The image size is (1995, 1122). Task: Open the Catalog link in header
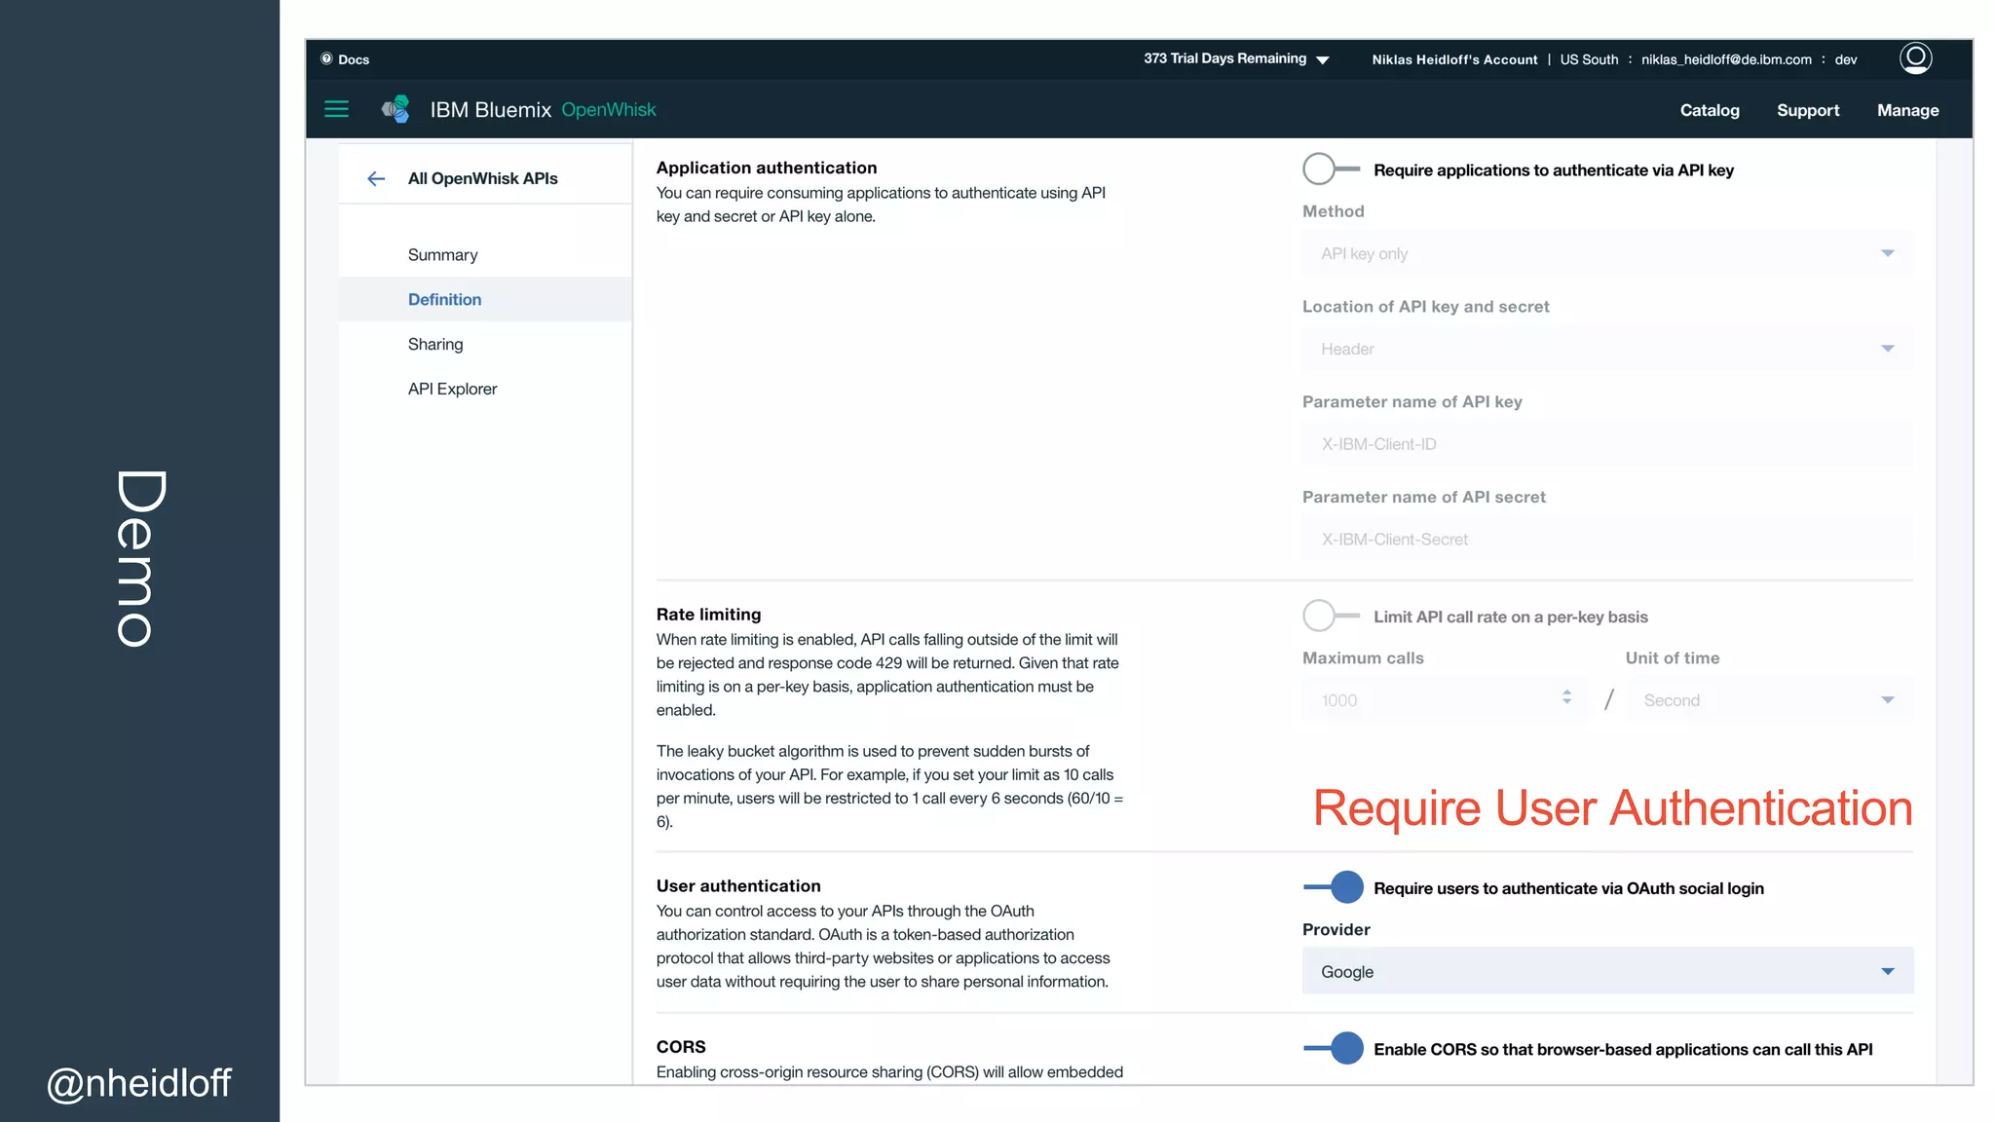click(x=1709, y=110)
